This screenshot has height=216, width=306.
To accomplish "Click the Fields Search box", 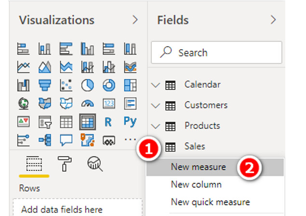I will 217,53.
